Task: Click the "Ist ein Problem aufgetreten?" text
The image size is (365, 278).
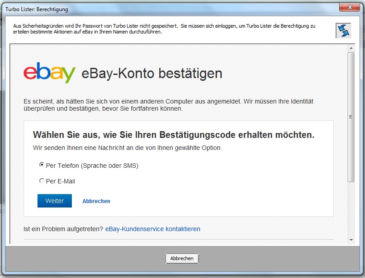Action: pyautogui.click(x=63, y=229)
